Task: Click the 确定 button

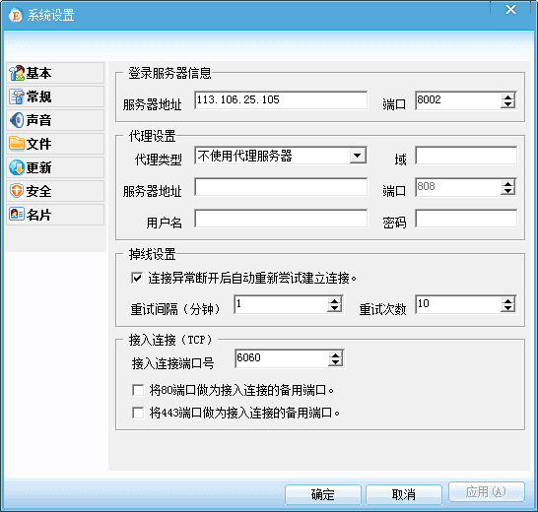Action: [322, 494]
